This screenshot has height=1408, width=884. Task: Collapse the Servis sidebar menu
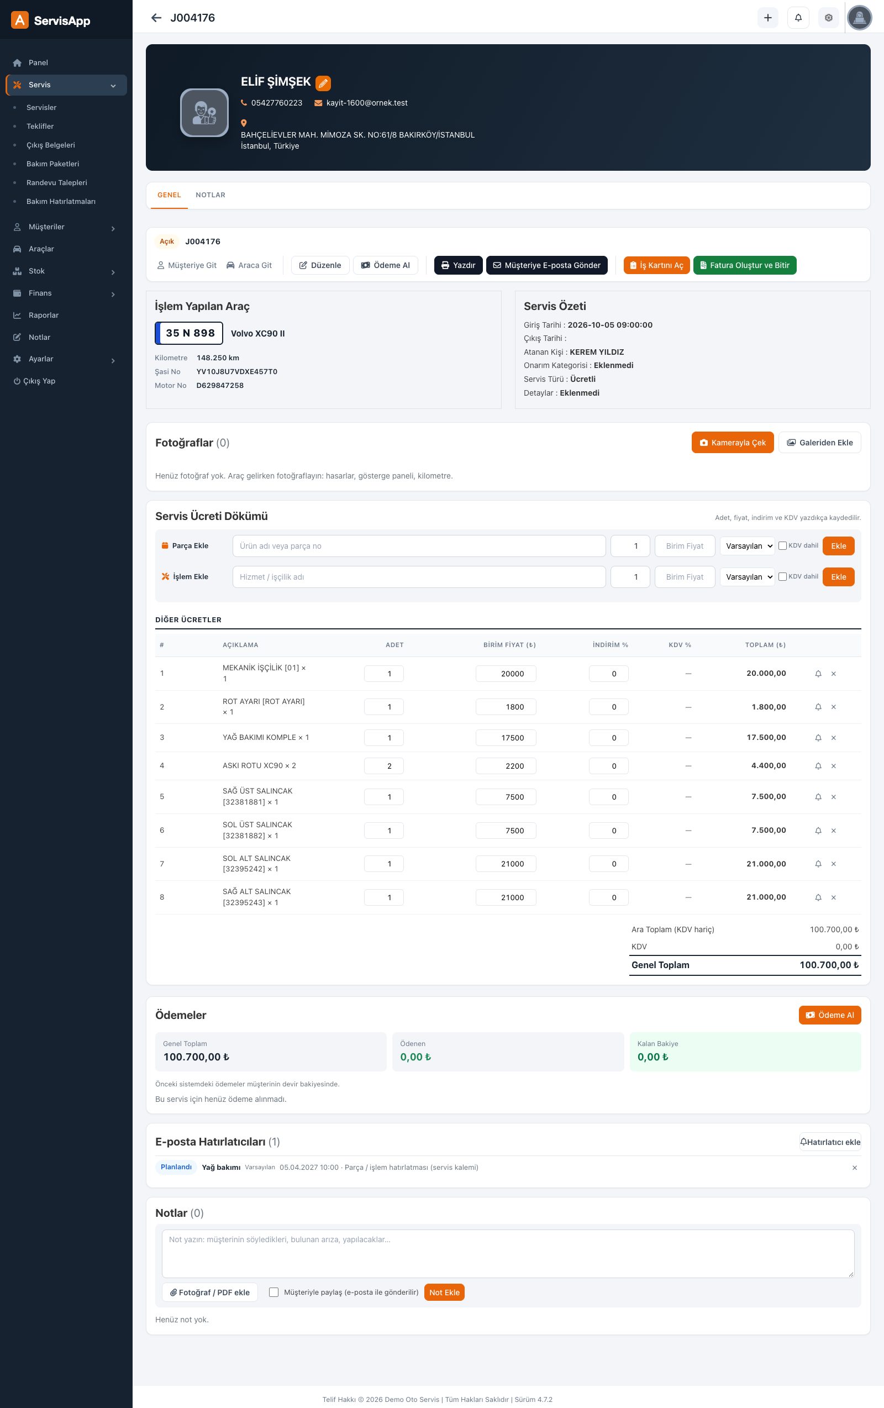click(66, 85)
